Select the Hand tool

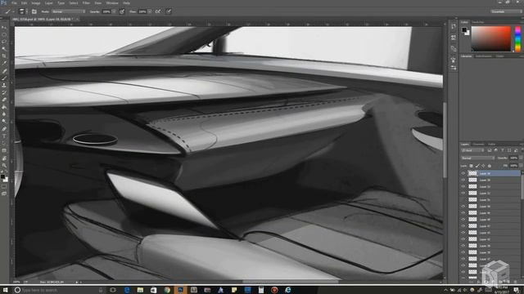[x=4, y=158]
